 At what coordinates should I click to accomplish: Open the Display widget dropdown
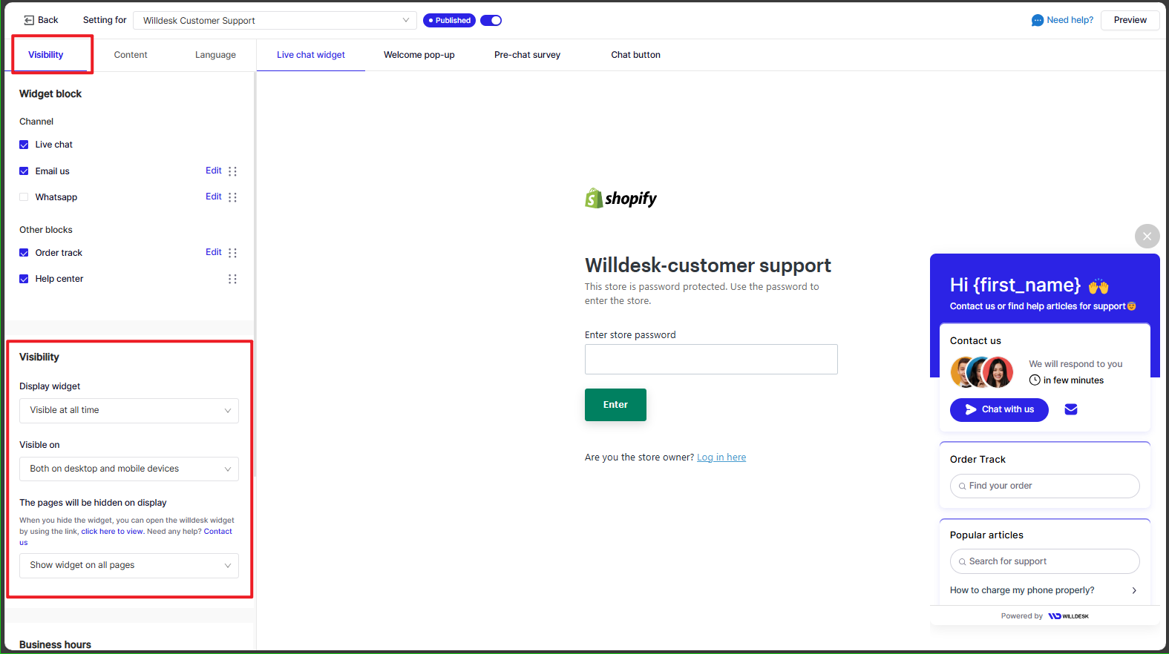pos(129,410)
